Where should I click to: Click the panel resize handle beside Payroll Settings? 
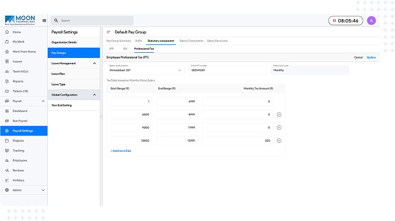[x=101, y=116]
